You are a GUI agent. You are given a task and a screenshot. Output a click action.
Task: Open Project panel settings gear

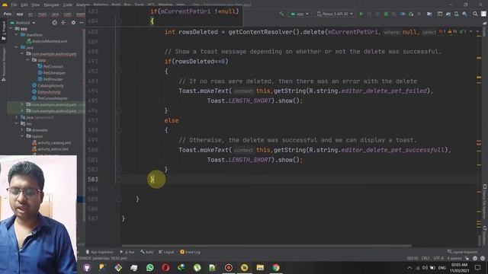[x=73, y=23]
